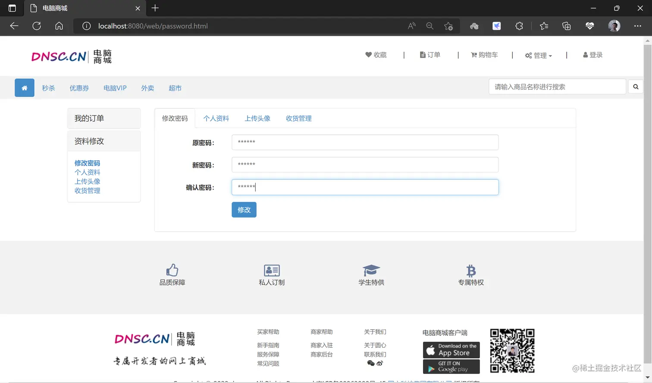Image resolution: width=652 pixels, height=383 pixels.
Task: Select 上传头像 in sidebar
Action: (87, 181)
